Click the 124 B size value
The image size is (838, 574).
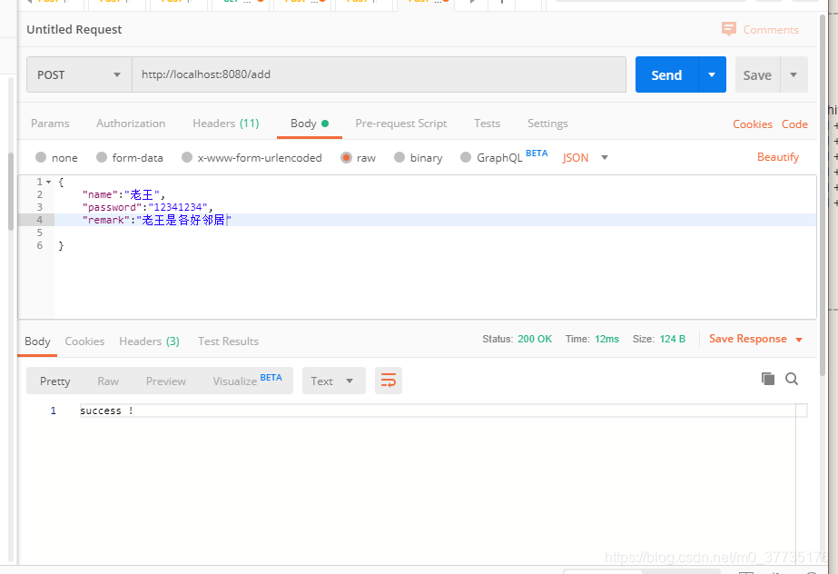673,339
